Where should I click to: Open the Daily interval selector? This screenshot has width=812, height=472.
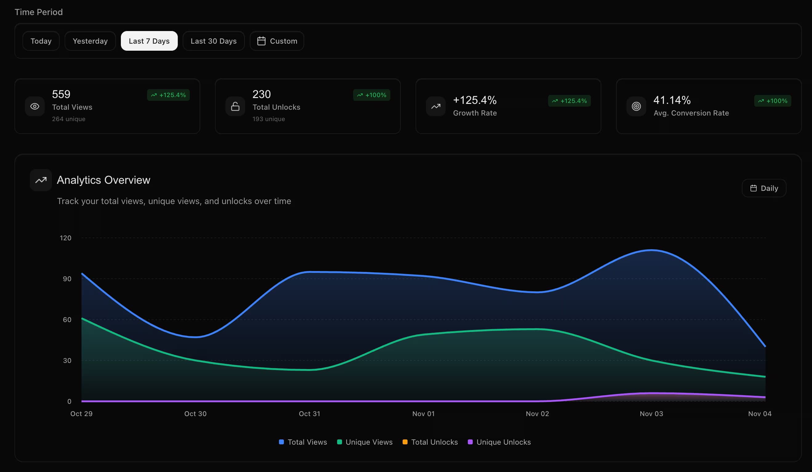tap(764, 188)
